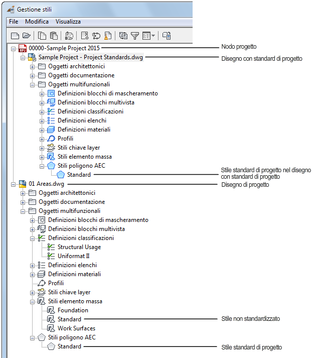This screenshot has width=322, height=358.
Task: Select Oggetti architettonici label under 01 Areas.dwg
Action: coord(67,193)
